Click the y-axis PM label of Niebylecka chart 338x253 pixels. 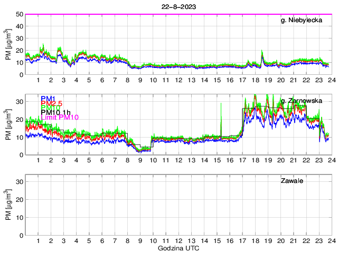(x=9, y=45)
